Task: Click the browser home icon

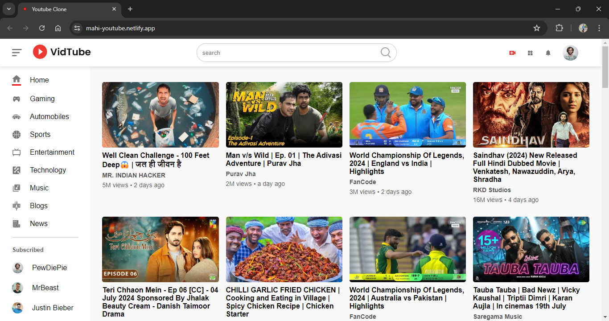Action: pyautogui.click(x=58, y=28)
